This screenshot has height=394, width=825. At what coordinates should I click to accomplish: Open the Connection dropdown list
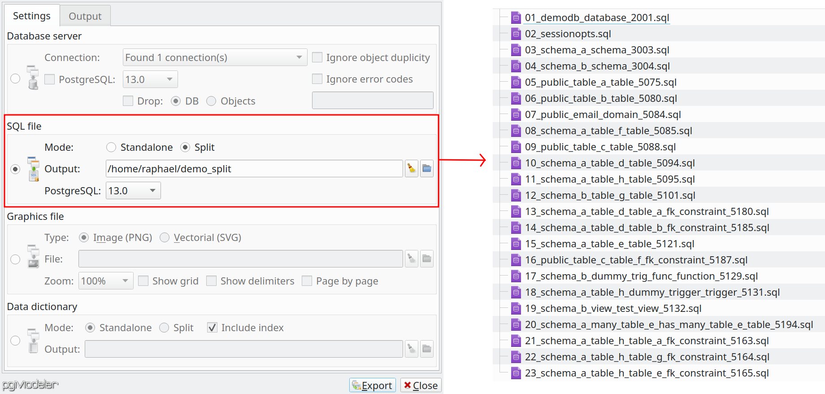coord(215,57)
